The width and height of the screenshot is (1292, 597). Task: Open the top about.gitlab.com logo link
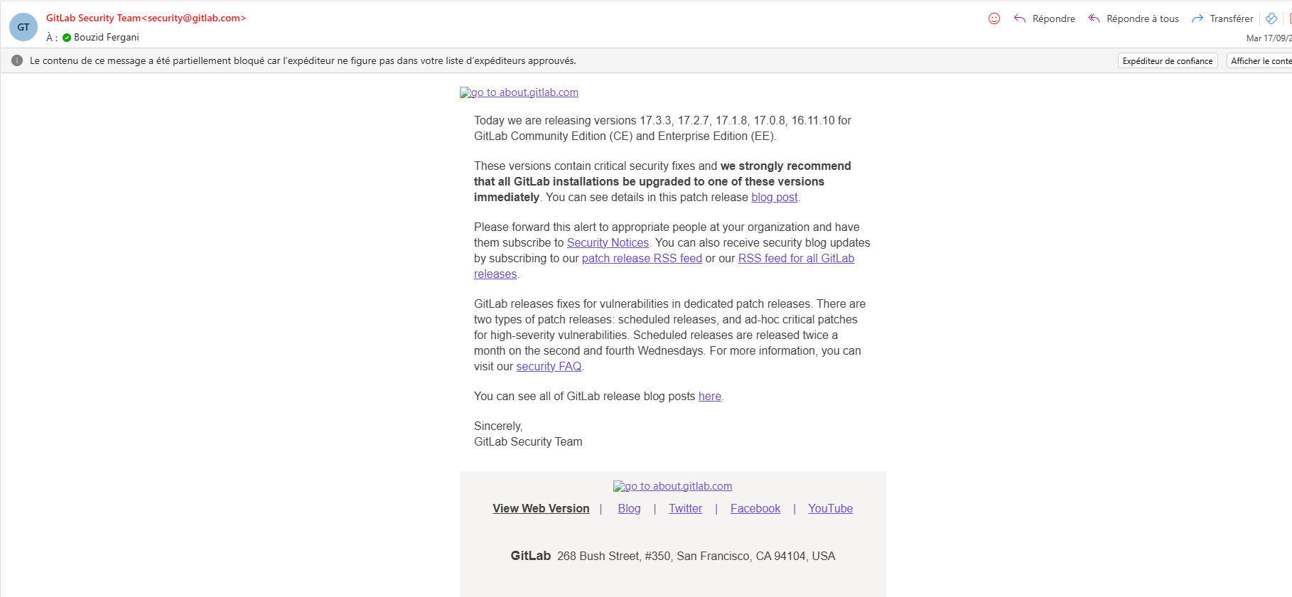519,92
